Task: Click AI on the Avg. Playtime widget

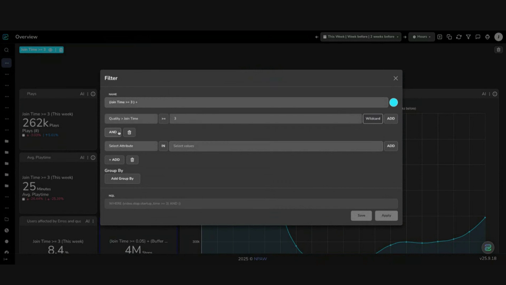Action: [x=82, y=158]
